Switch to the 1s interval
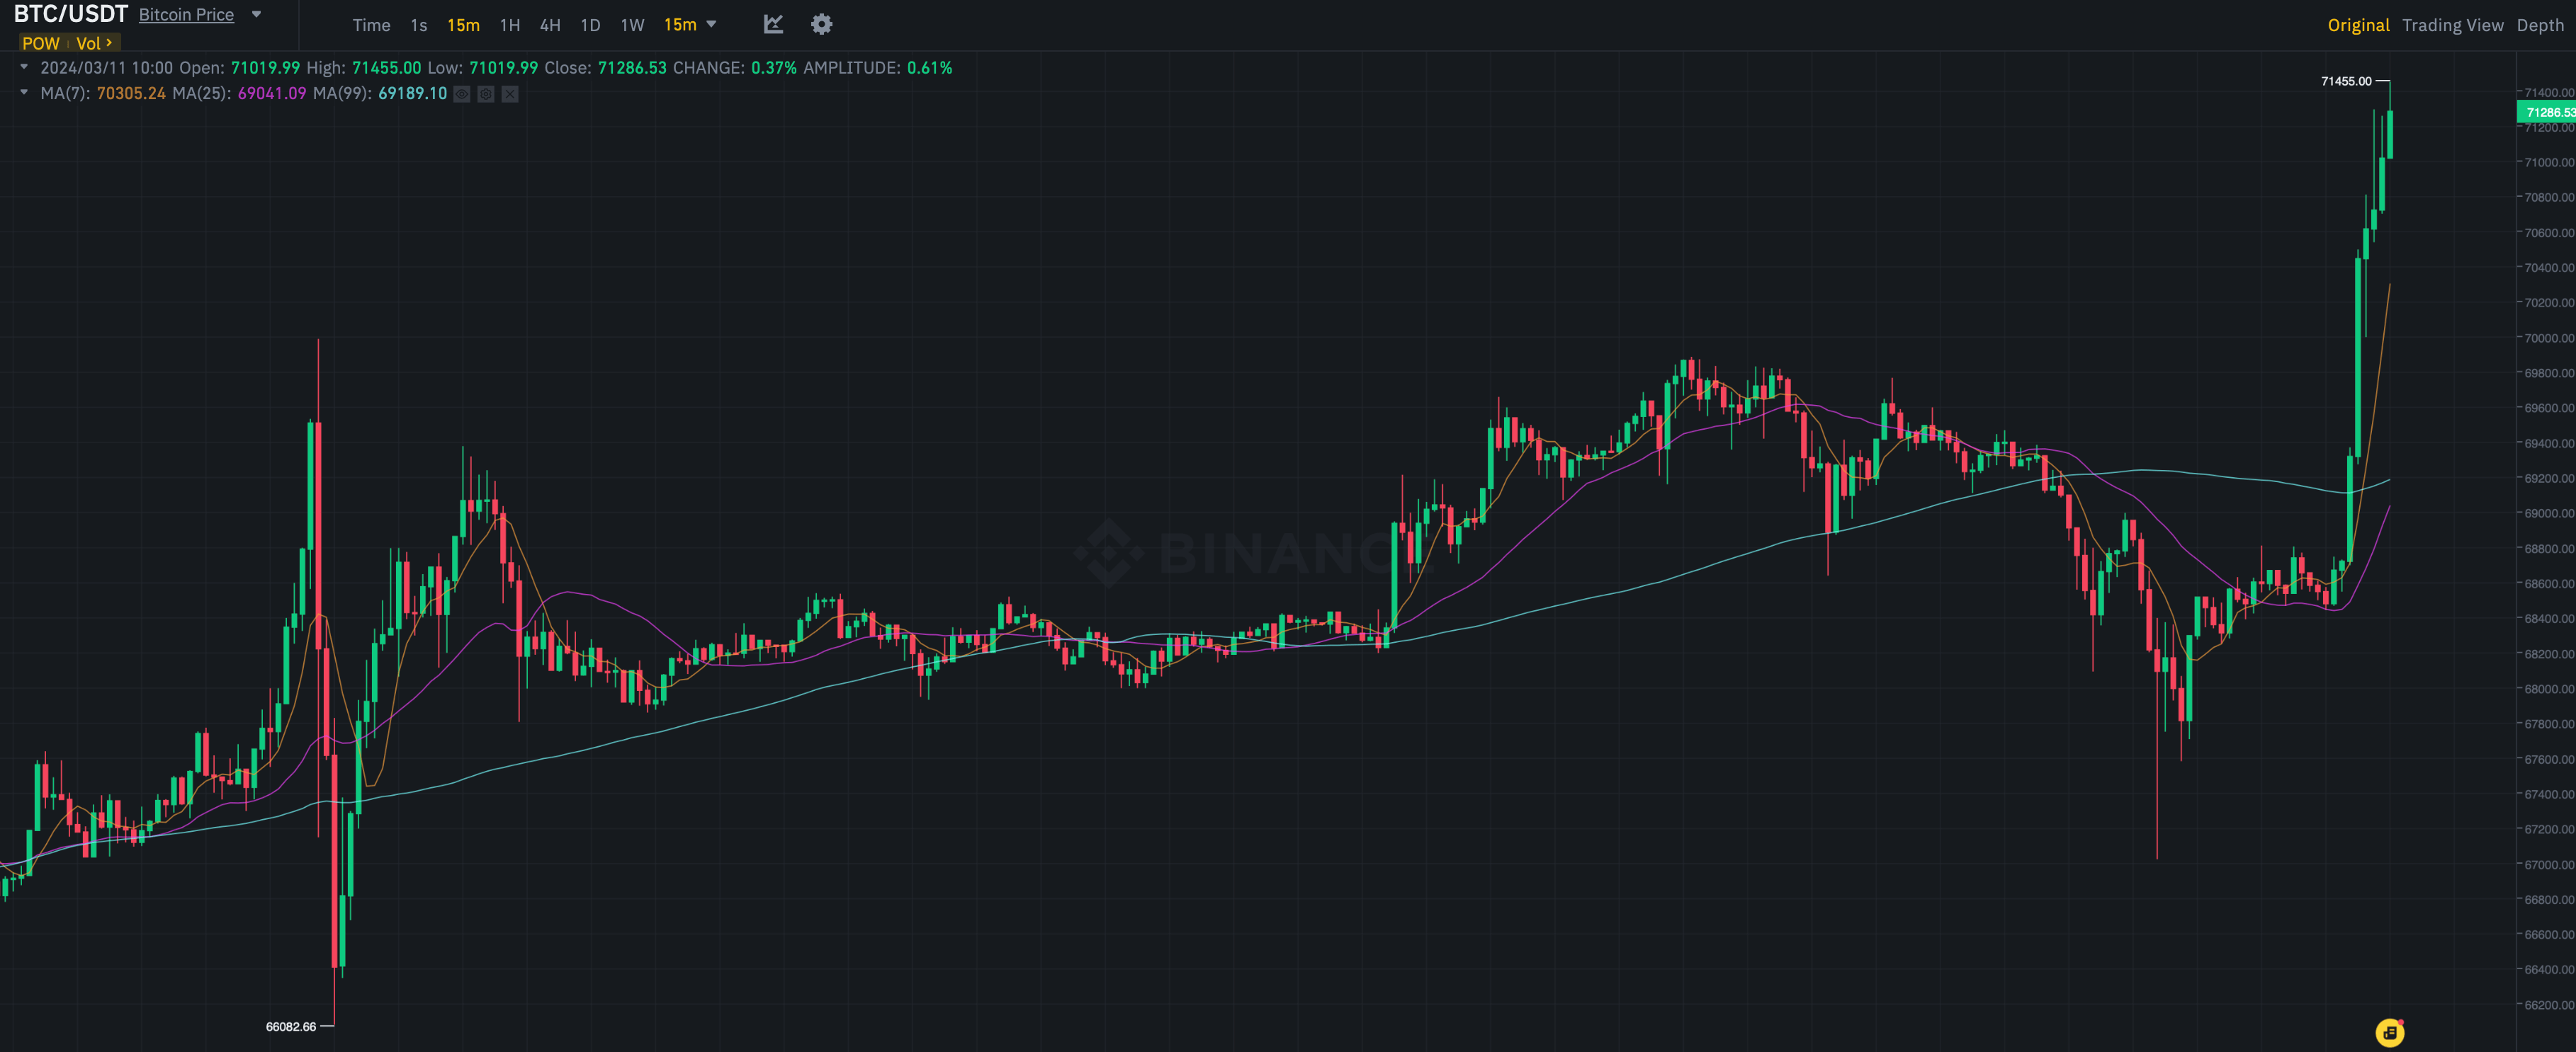Viewport: 2576px width, 1052px height. [419, 25]
